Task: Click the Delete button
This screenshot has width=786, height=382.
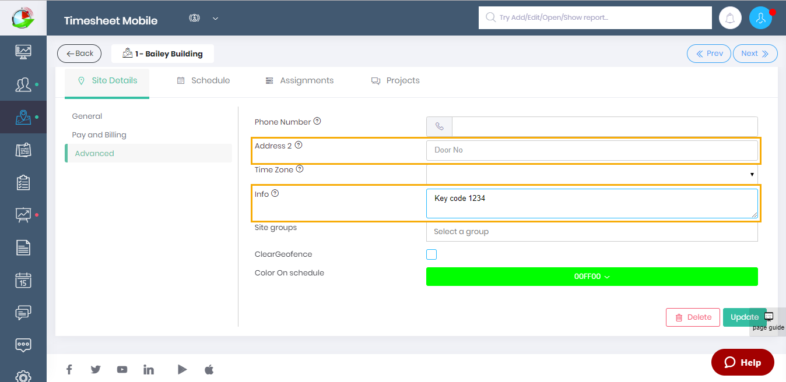Action: click(x=693, y=317)
